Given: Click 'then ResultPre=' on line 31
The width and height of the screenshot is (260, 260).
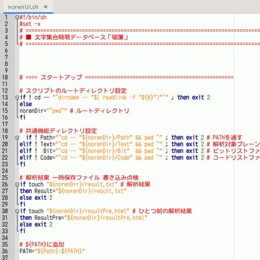Looking at the screenshot, I should coord(42,218).
